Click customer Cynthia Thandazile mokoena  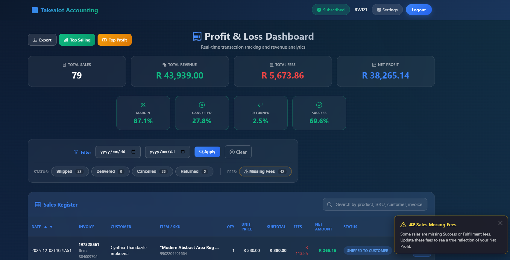(x=129, y=250)
